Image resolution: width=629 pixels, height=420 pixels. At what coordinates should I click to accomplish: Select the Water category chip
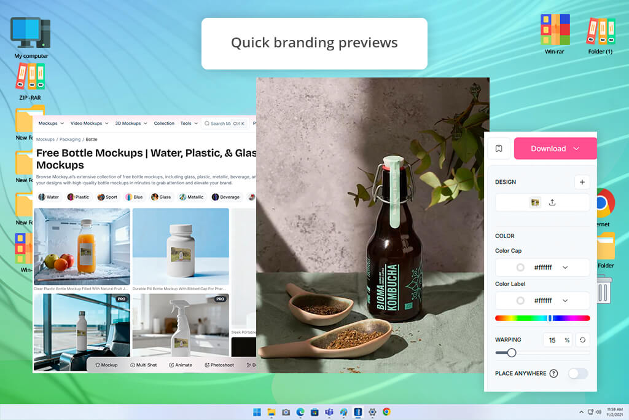click(x=49, y=197)
